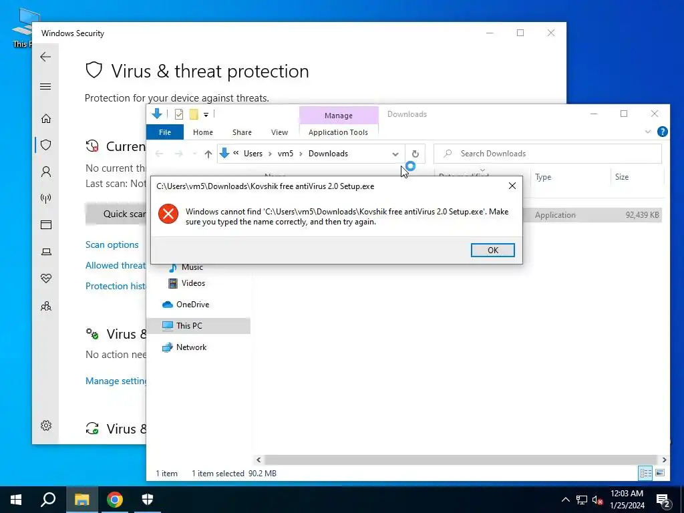Select the Manage contextual tab

point(339,115)
